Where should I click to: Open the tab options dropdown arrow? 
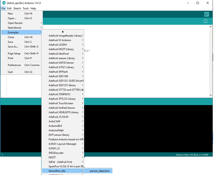(205, 21)
